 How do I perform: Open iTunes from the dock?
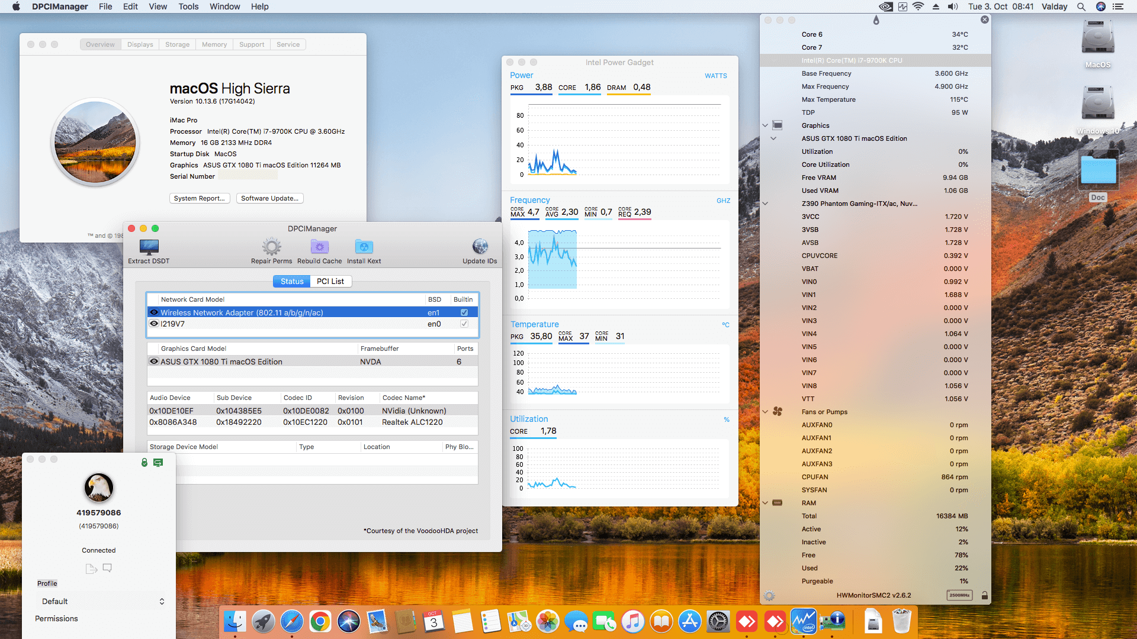point(633,621)
